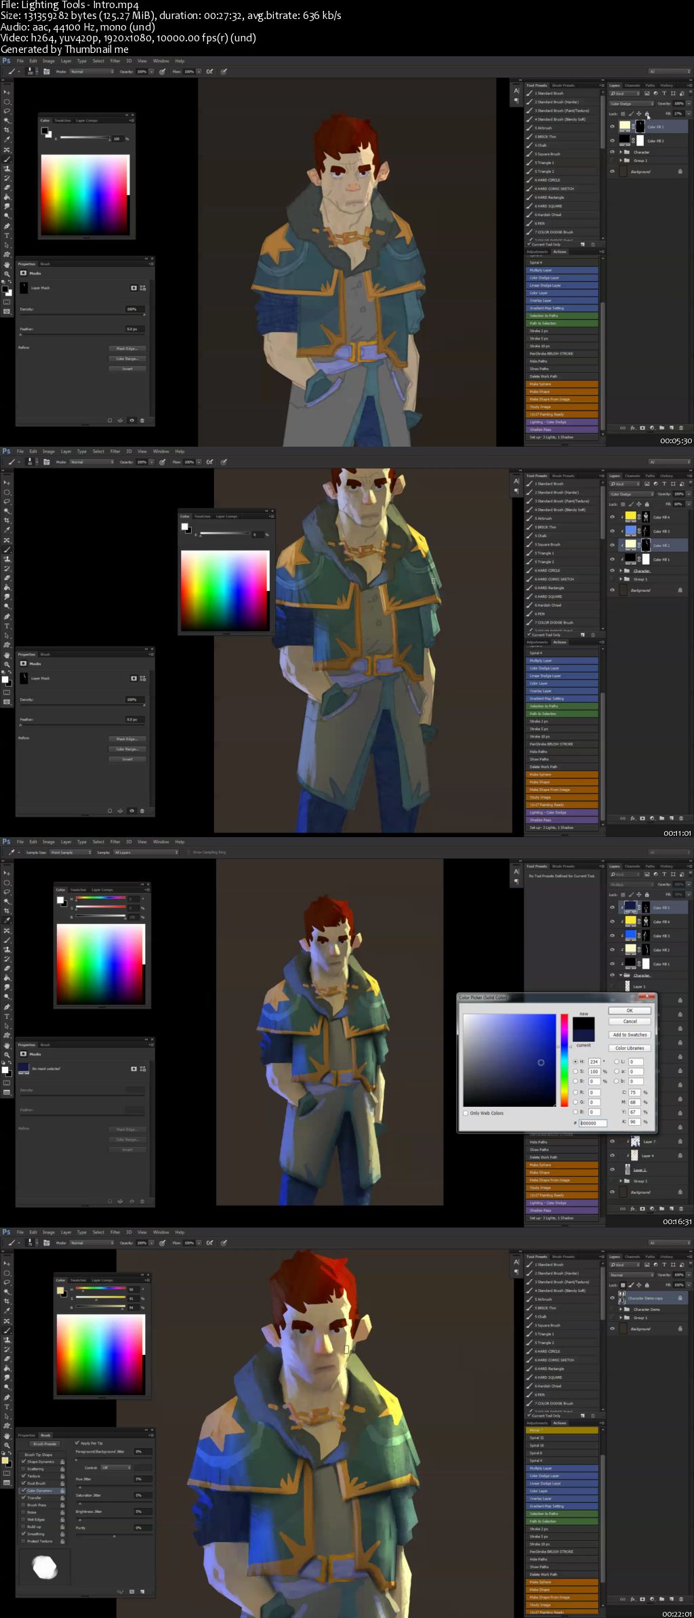Click the Hue Jitter slider in Brush panel
Viewport: 694px width, 1618px height.
click(114, 1486)
